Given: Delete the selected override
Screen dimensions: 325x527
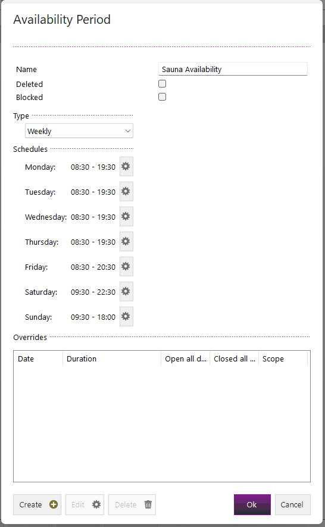Looking at the screenshot, I should click(132, 504).
